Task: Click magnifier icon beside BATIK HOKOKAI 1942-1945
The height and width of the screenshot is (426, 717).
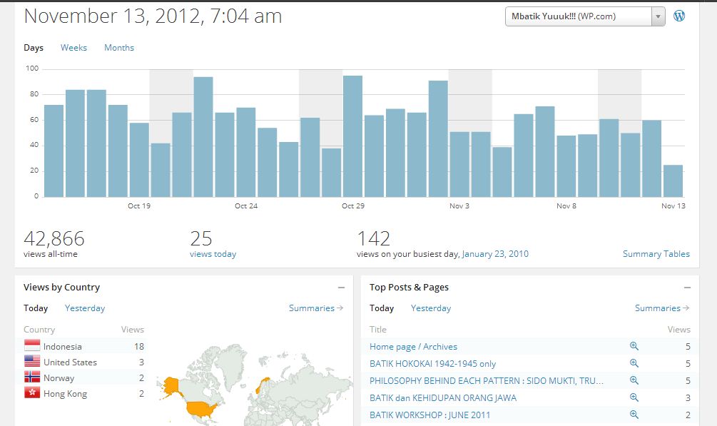Action: [x=634, y=363]
